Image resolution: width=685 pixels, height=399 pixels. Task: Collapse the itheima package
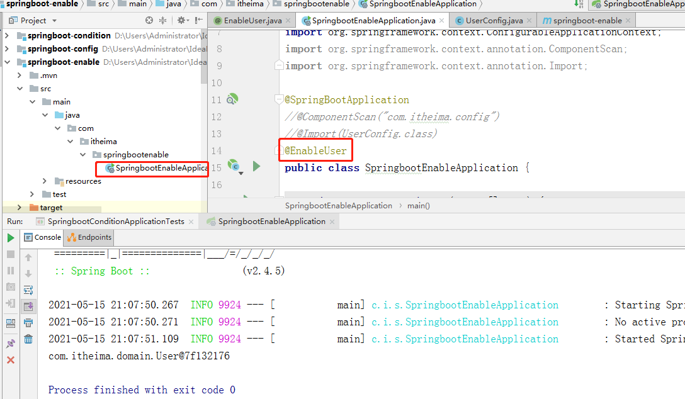71,142
